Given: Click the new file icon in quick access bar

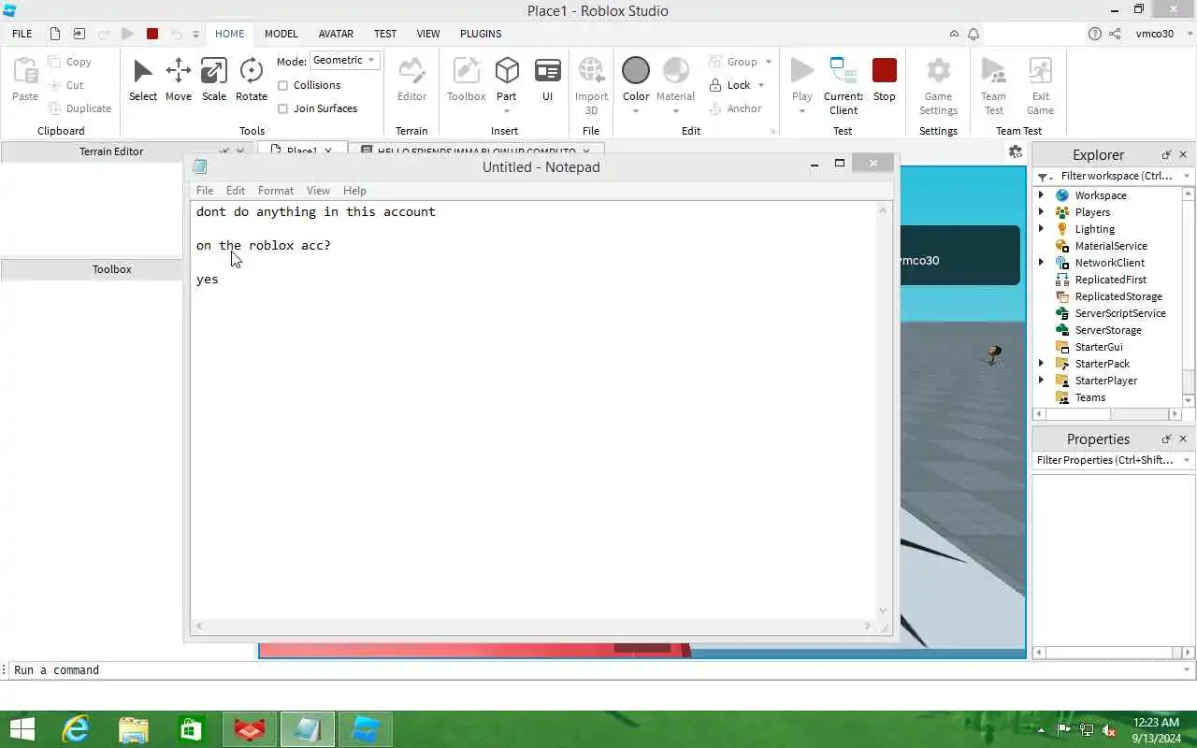Looking at the screenshot, I should [x=55, y=34].
